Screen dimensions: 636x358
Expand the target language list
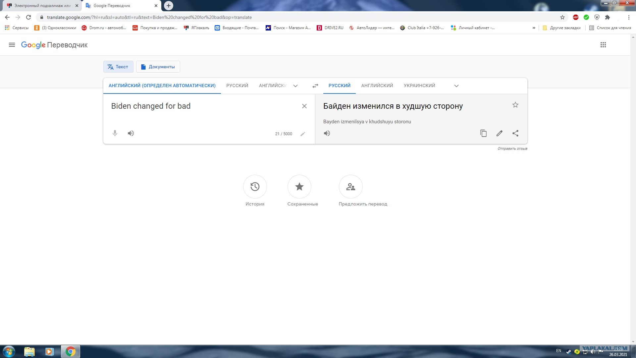point(456,86)
